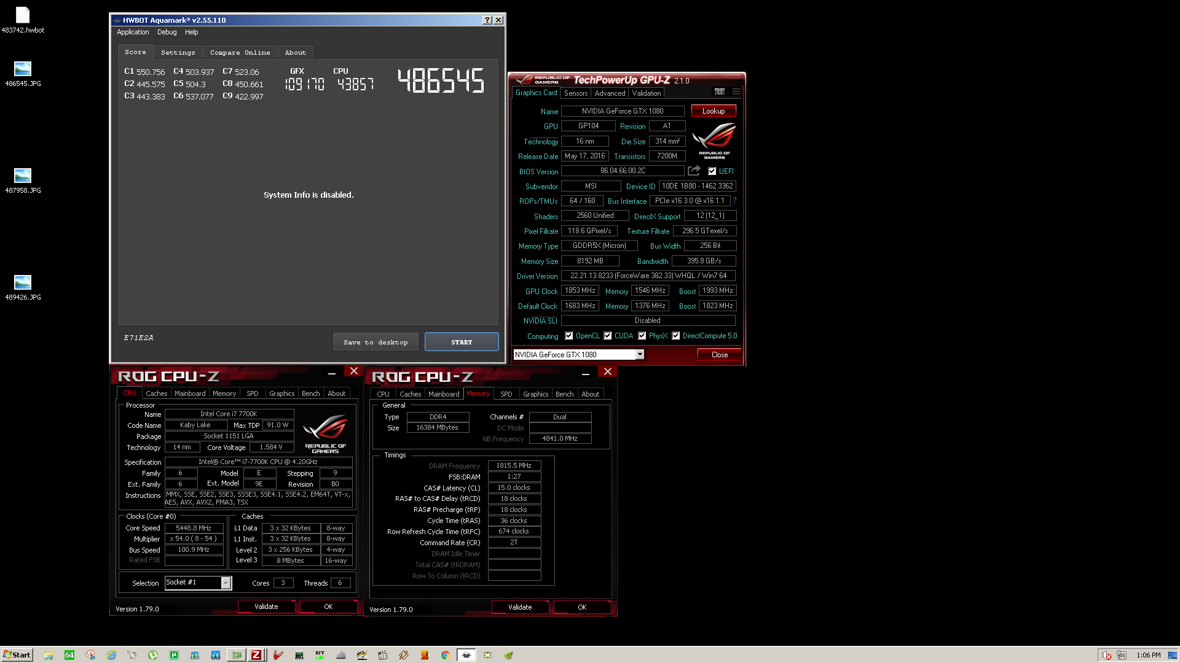
Task: Open SPD tab in right CPU-Z window
Action: coord(506,394)
